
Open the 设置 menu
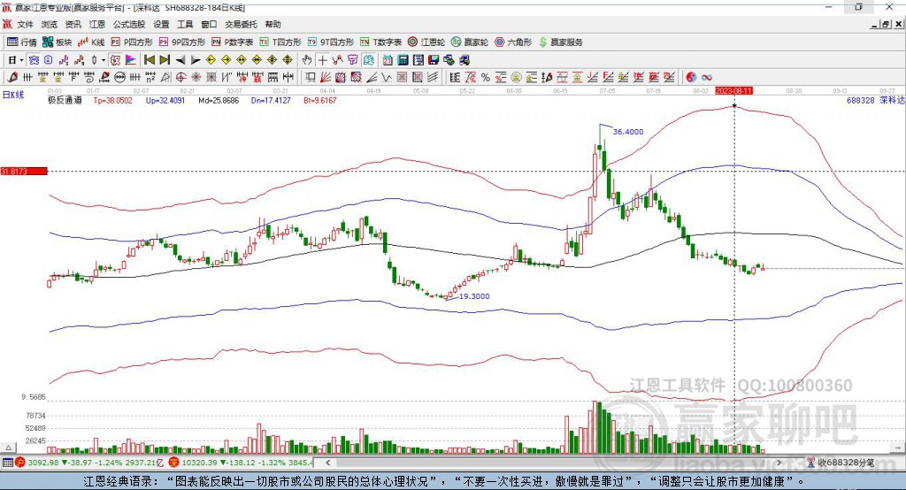(161, 24)
